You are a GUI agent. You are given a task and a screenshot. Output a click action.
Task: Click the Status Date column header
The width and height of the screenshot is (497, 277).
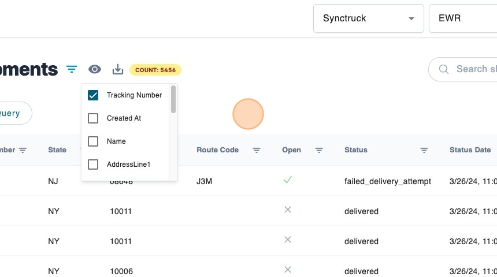470,150
